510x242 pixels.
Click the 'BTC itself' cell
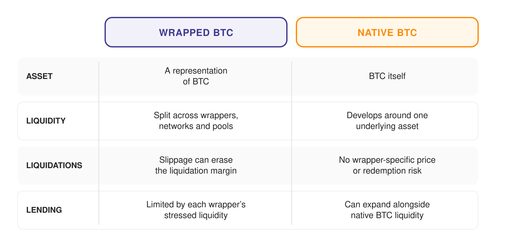387,76
